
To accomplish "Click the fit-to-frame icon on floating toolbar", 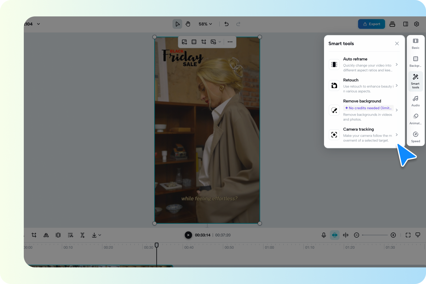I will click(194, 42).
